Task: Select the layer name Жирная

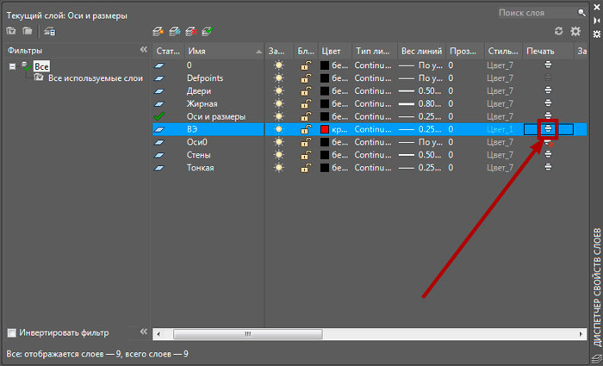Action: click(x=202, y=104)
